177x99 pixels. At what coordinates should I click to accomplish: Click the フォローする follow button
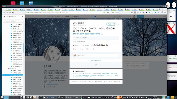[111, 24]
